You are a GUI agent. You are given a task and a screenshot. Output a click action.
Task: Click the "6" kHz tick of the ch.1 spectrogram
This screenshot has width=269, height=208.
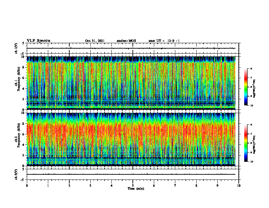tap(24, 78)
